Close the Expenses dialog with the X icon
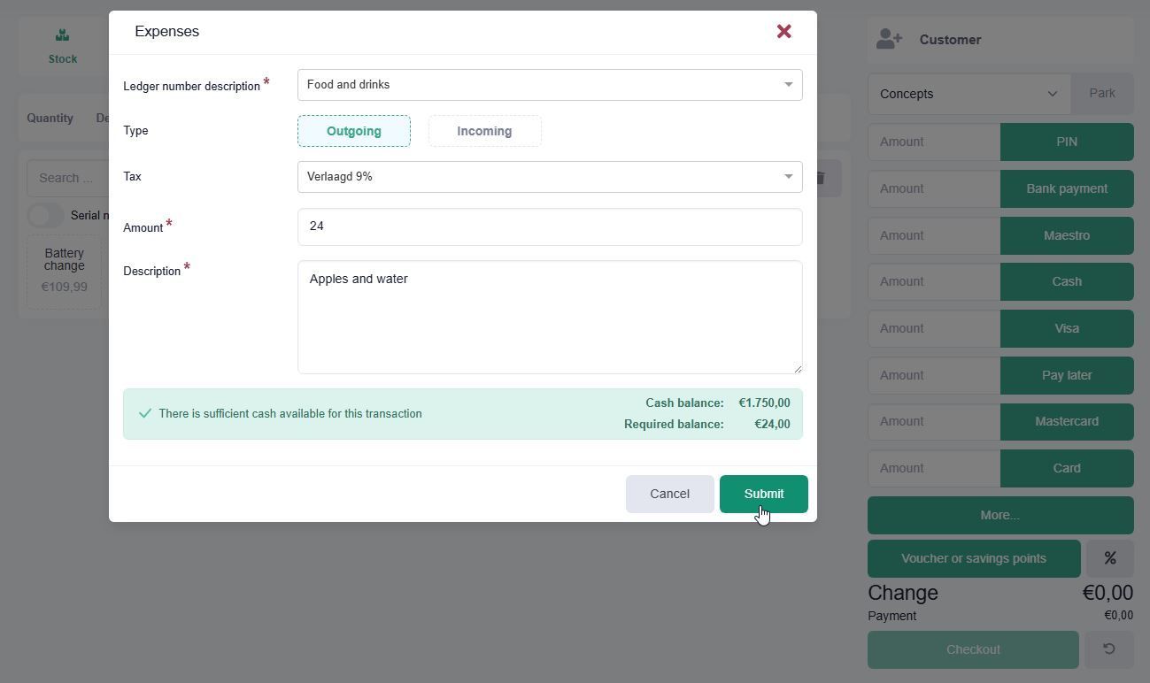The image size is (1150, 683). (x=783, y=32)
